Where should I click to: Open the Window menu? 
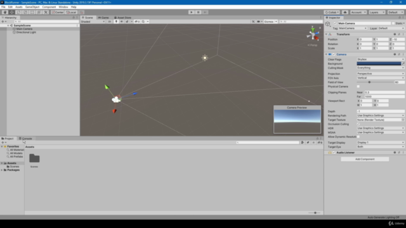(x=63, y=7)
